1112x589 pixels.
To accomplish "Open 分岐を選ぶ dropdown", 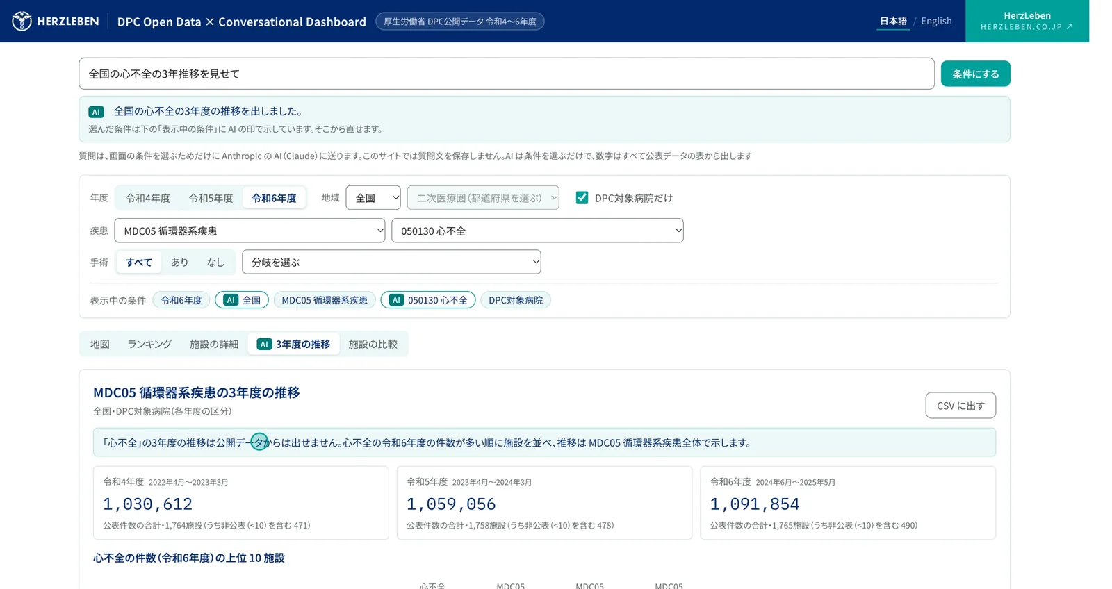I will pos(391,262).
